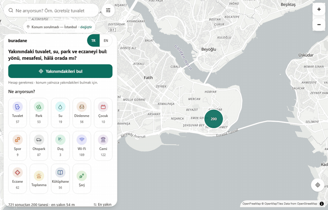Select the Spor category tile
The width and height of the screenshot is (328, 210).
[x=17, y=146]
